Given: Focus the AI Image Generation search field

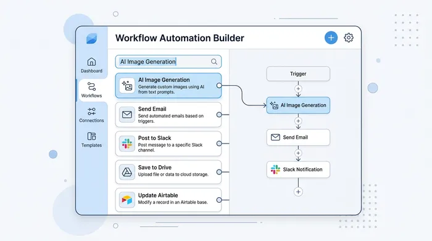Looking at the screenshot, I should pyautogui.click(x=168, y=62).
